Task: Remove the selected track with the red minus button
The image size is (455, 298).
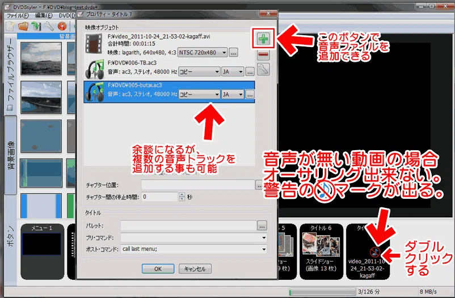Action: [x=263, y=54]
